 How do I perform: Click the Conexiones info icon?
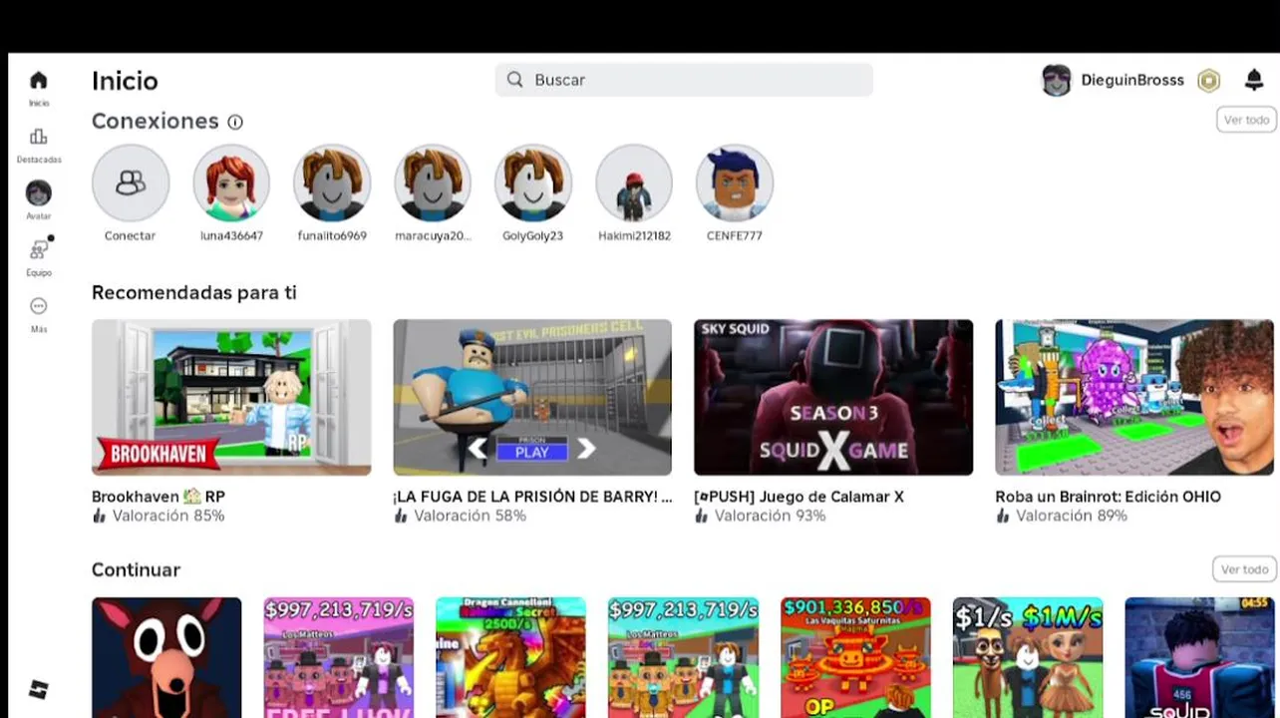click(x=235, y=122)
